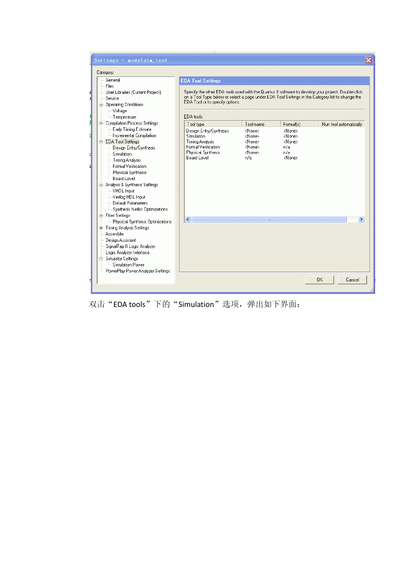The width and height of the screenshot is (409, 579).
Task: Click the Tool name value in Simulation row
Action: click(x=252, y=136)
